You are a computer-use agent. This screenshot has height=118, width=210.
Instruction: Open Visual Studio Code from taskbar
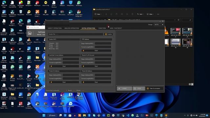128,115
